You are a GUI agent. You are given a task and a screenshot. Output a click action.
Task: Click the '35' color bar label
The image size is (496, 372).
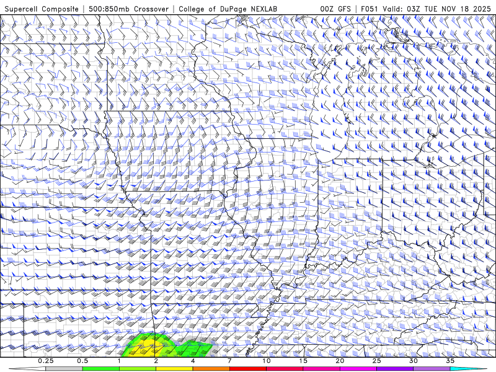[x=450, y=361]
